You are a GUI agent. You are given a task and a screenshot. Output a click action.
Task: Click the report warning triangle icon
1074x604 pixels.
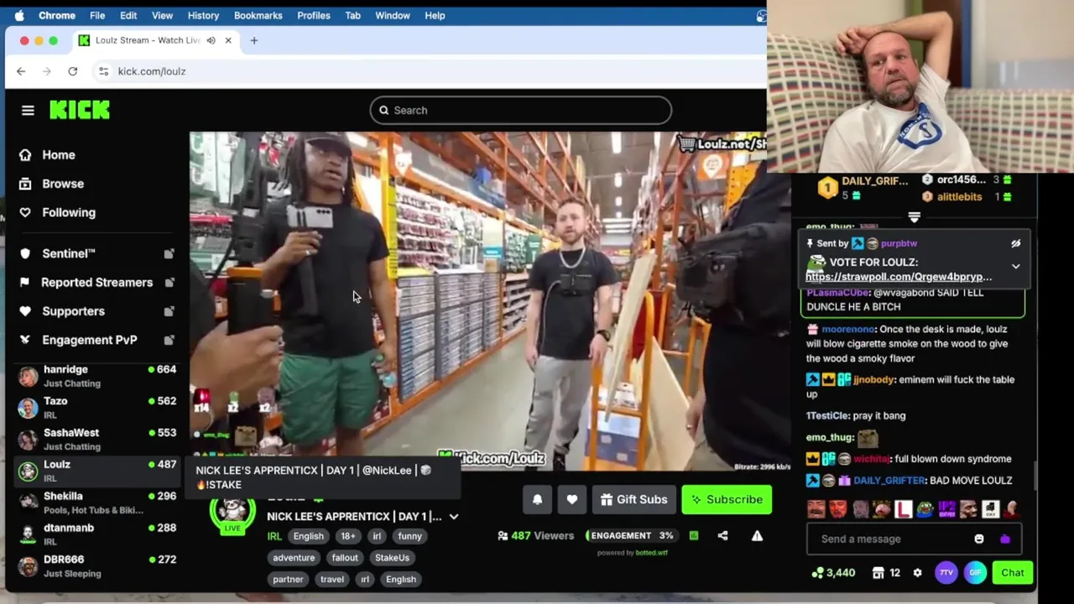757,535
